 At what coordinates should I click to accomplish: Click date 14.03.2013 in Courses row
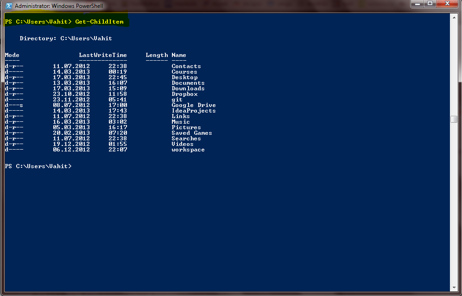point(71,72)
